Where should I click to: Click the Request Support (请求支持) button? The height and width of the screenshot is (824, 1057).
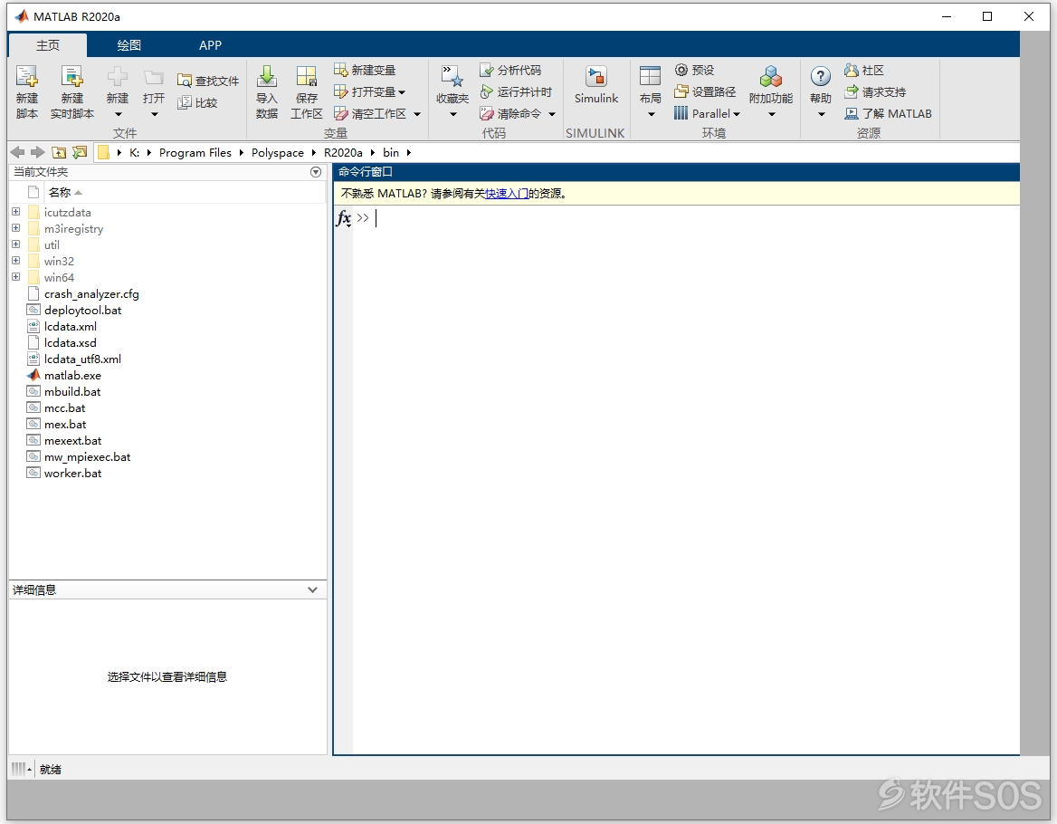(x=875, y=91)
